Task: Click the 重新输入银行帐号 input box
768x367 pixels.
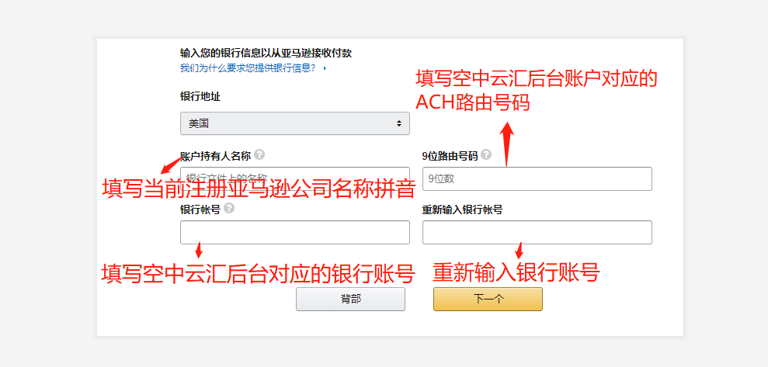Action: pos(537,232)
